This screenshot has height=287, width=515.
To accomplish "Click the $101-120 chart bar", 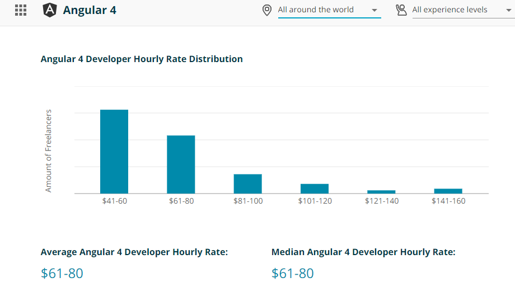I will click(x=315, y=189).
